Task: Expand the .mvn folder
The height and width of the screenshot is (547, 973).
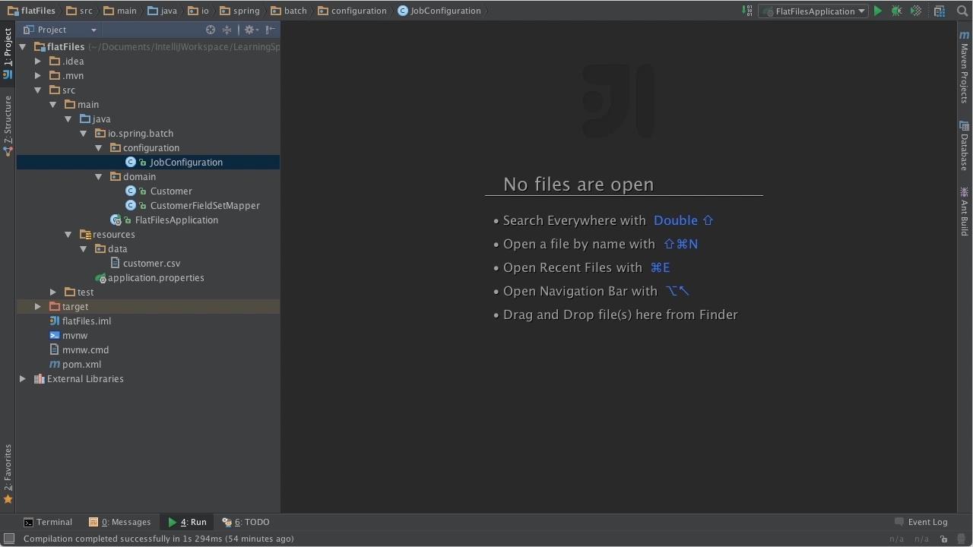Action: tap(38, 76)
